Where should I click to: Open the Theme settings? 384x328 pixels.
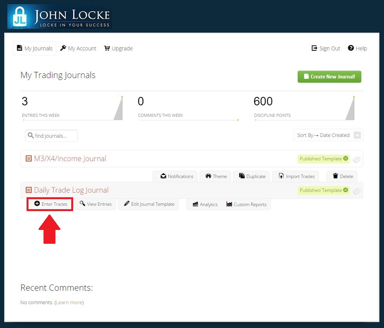tap(216, 176)
